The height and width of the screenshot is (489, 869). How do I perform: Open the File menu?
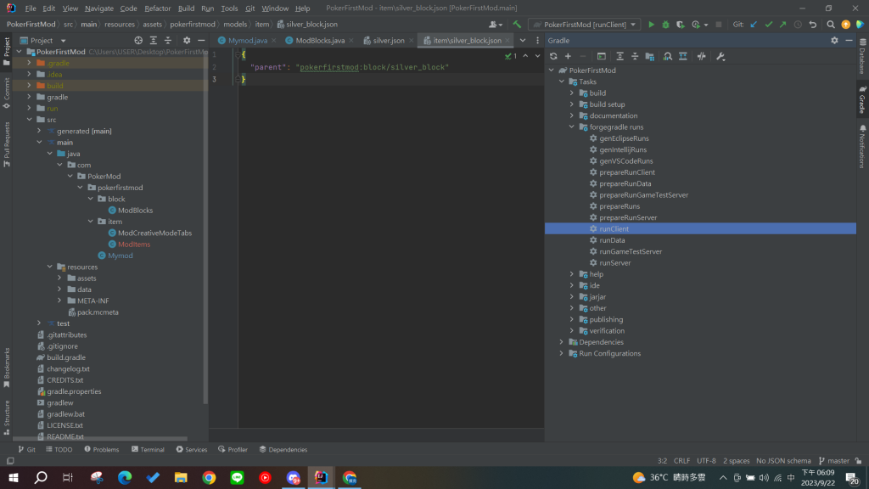(31, 8)
